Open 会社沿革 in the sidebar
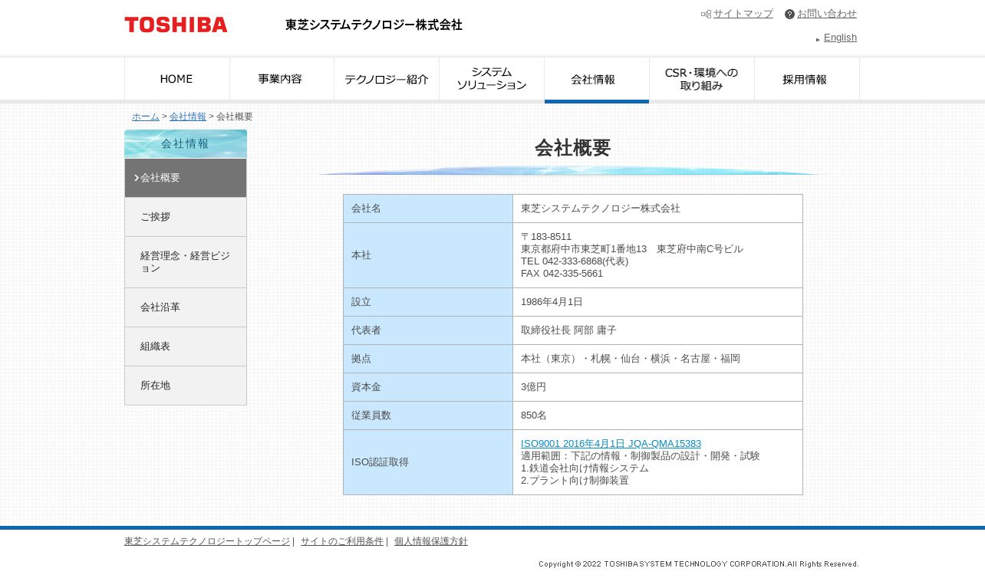The width and height of the screenshot is (985, 578). 186,307
